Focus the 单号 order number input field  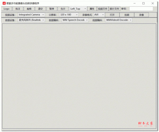(x=141, y=9)
